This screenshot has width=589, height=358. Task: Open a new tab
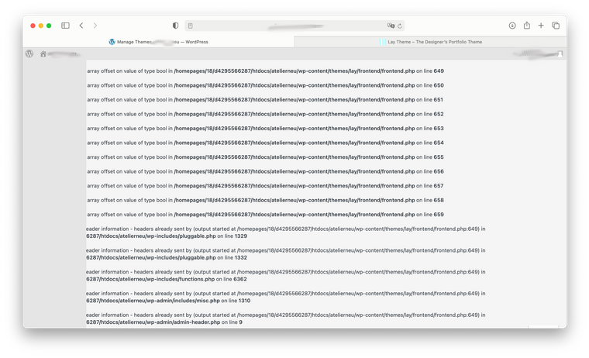point(541,26)
